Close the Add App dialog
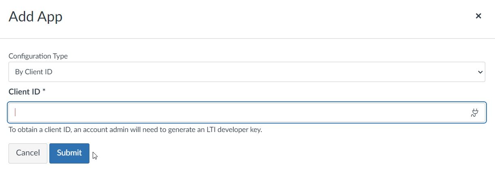The width and height of the screenshot is (495, 172). pos(478,16)
